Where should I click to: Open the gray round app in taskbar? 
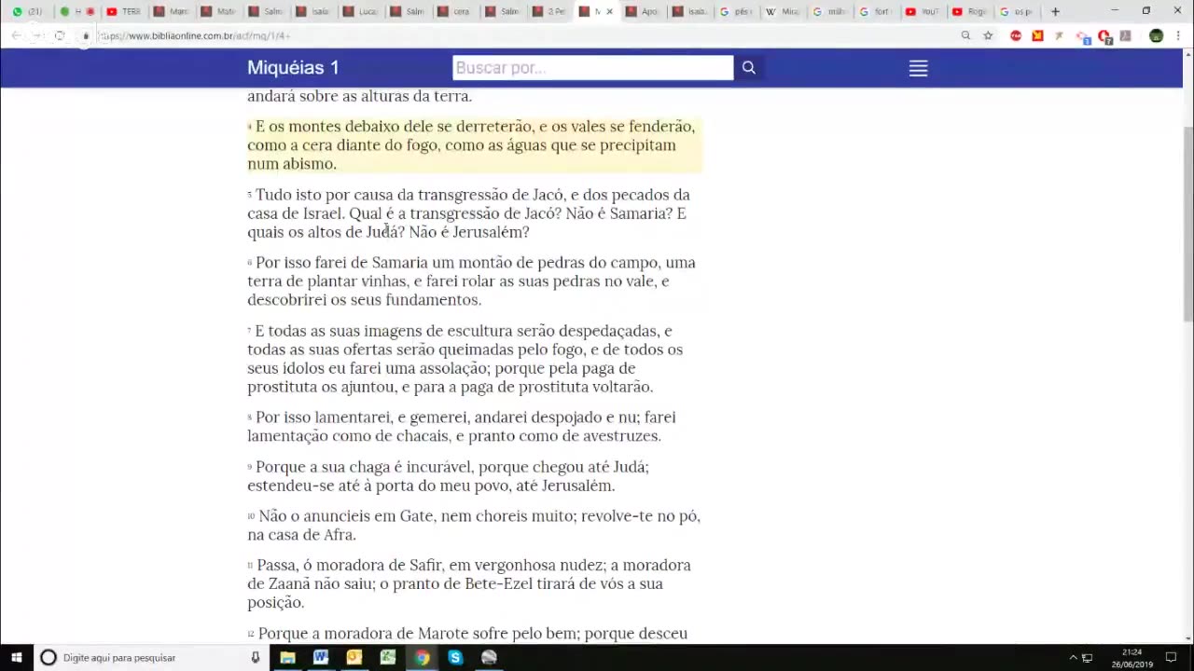coord(489,657)
